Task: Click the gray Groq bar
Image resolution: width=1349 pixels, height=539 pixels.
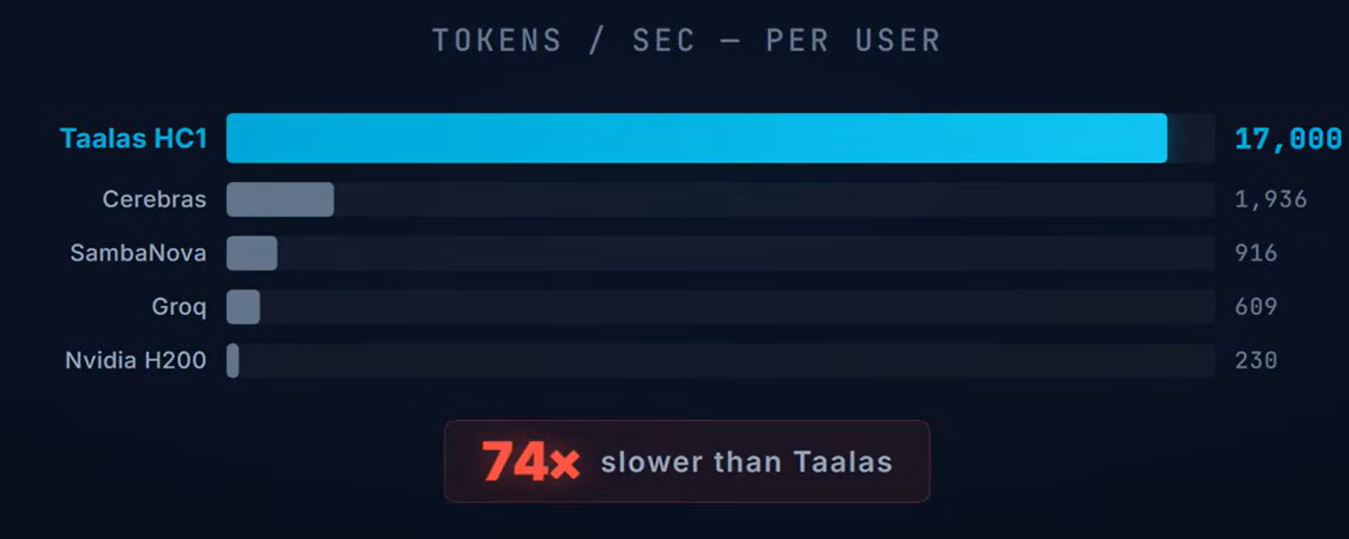Action: pos(243,307)
